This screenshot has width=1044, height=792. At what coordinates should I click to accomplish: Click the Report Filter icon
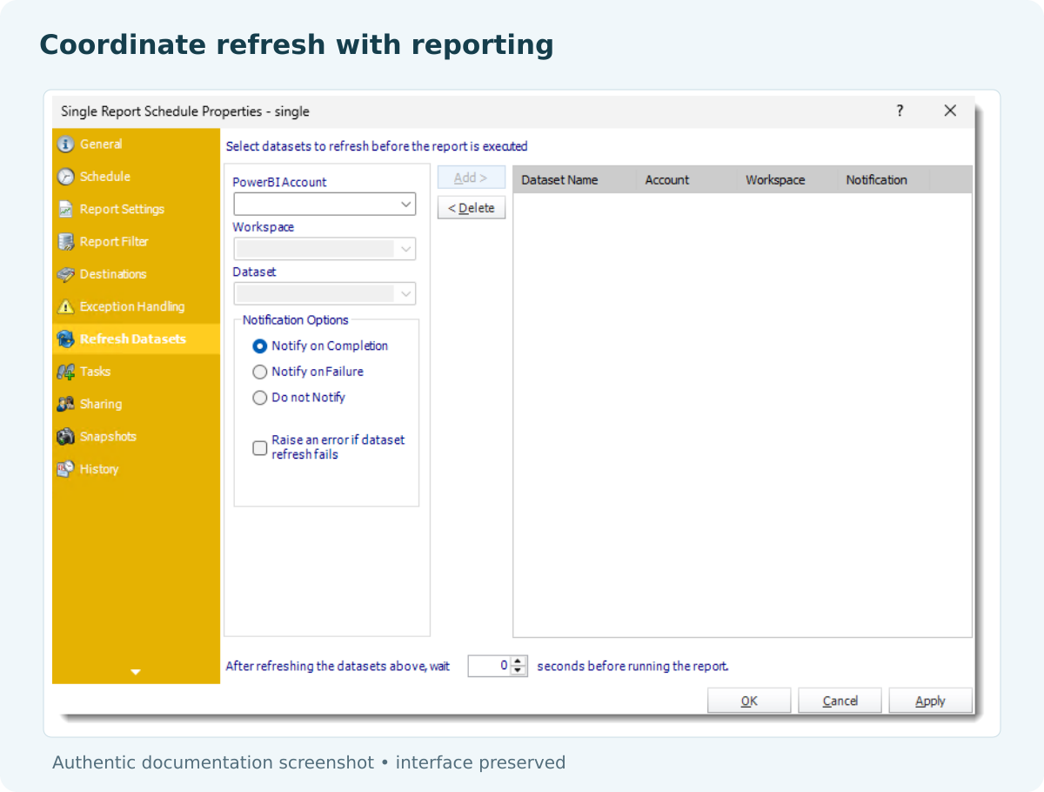[65, 242]
